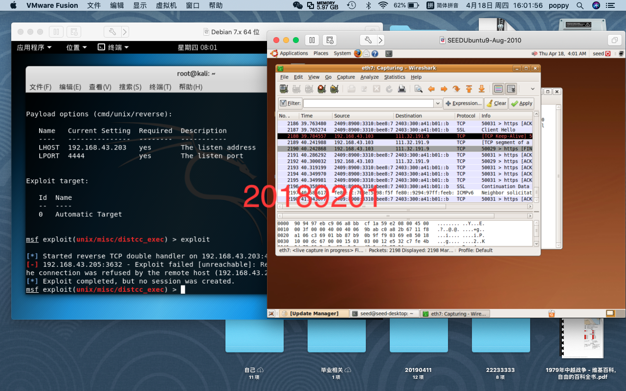
Task: Pause the Debian 7.x virtual machine
Action: click(56, 32)
